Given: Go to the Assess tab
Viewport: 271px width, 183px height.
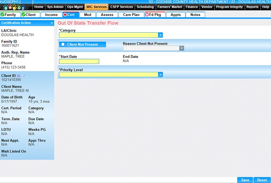Looking at the screenshot, I should pos(107,15).
